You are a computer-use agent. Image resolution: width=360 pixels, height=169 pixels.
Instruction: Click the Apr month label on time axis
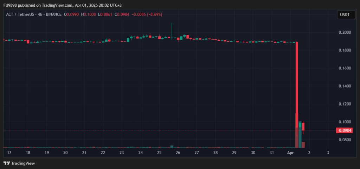click(x=290, y=153)
